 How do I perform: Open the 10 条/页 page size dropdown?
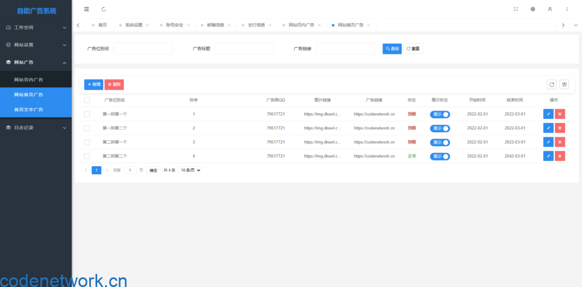tap(190, 170)
